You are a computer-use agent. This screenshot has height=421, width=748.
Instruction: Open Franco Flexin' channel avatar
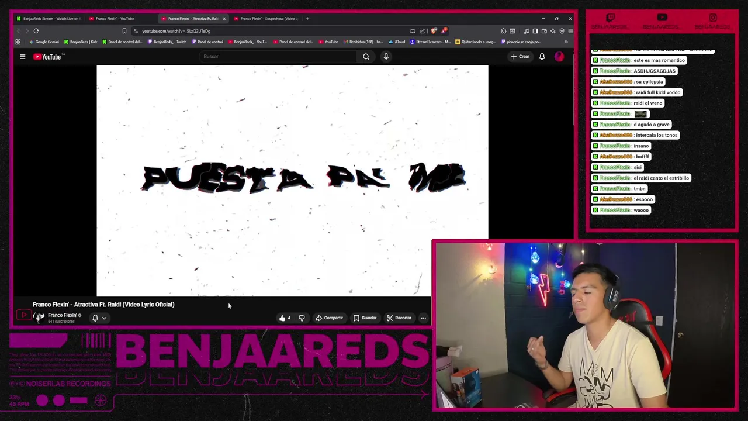pos(39,318)
